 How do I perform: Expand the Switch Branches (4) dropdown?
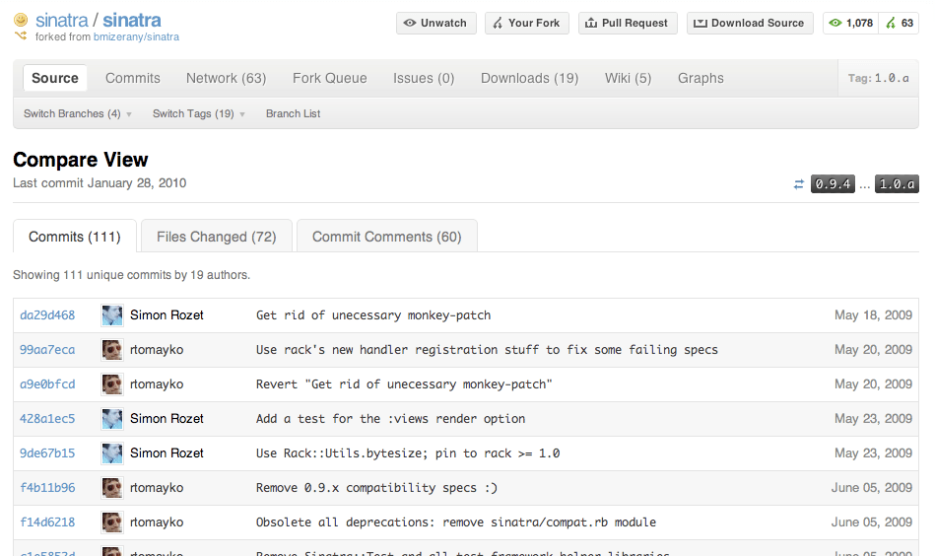(x=78, y=114)
